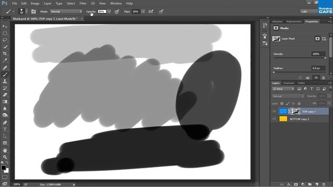The image size is (333, 187).
Task: Select the Type tool
Action: [x=5, y=129]
